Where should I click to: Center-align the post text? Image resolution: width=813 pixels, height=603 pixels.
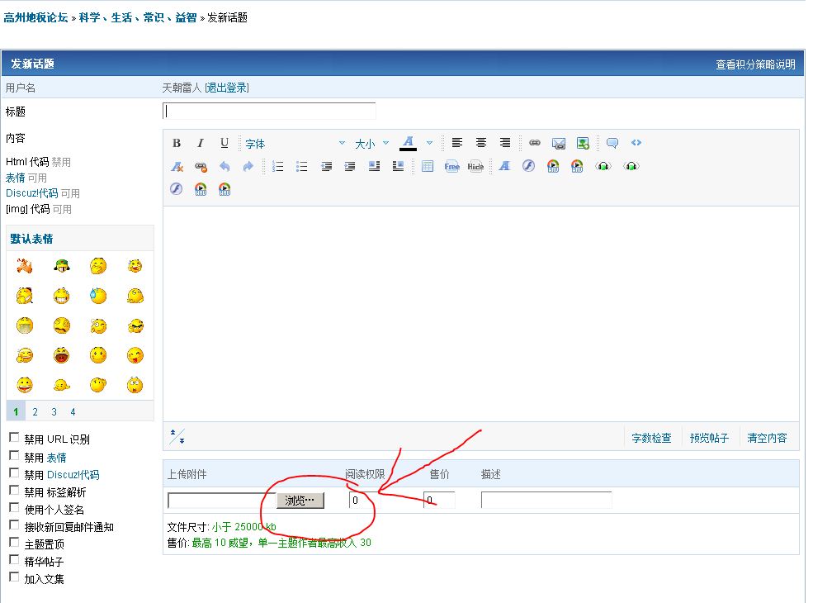click(x=481, y=143)
